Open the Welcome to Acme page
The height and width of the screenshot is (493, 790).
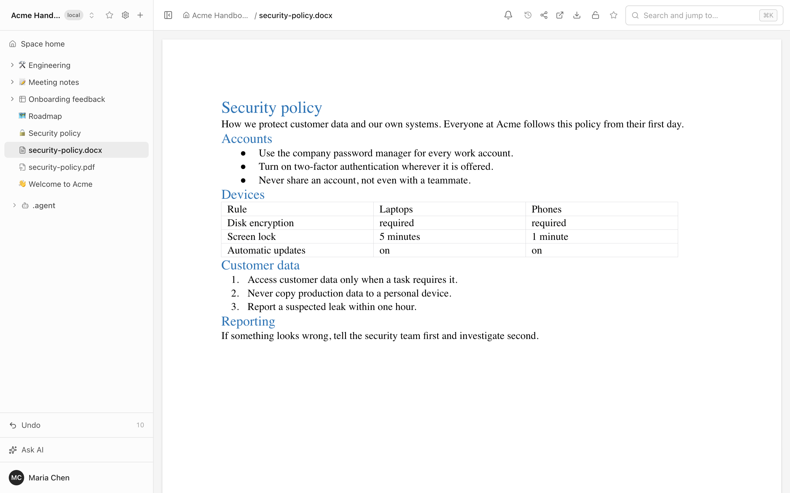(x=76, y=184)
